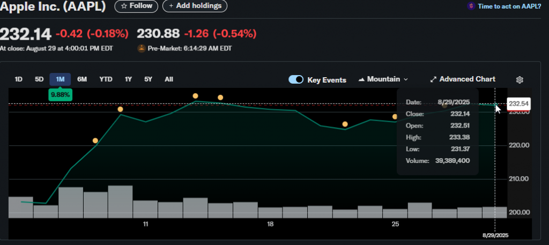This screenshot has width=549, height=245.
Task: Click the Apple Inc. (AAPL) title
Action: (x=53, y=6)
